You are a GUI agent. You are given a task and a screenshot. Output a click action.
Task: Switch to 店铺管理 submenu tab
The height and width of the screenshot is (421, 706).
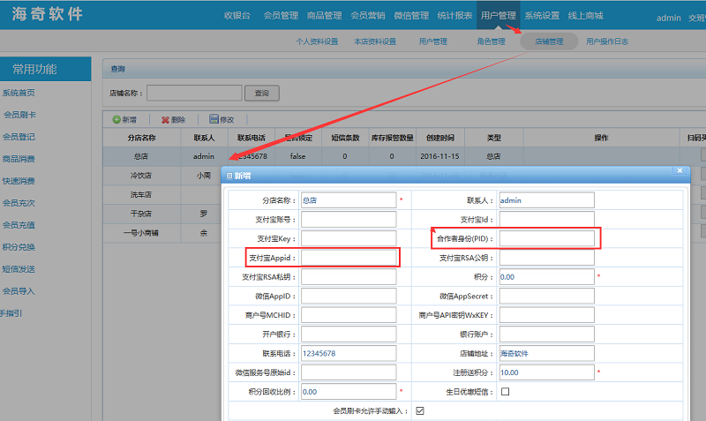(x=549, y=41)
